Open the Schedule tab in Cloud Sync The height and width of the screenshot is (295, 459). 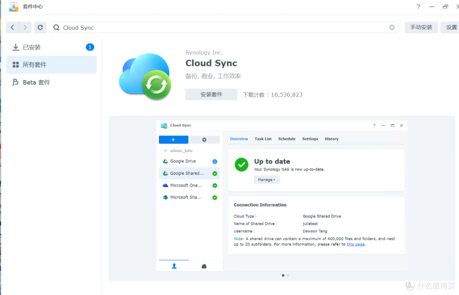tap(287, 139)
